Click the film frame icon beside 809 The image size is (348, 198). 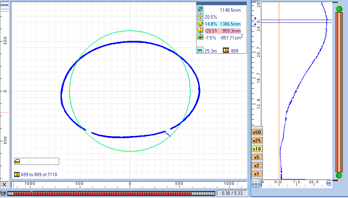226,50
